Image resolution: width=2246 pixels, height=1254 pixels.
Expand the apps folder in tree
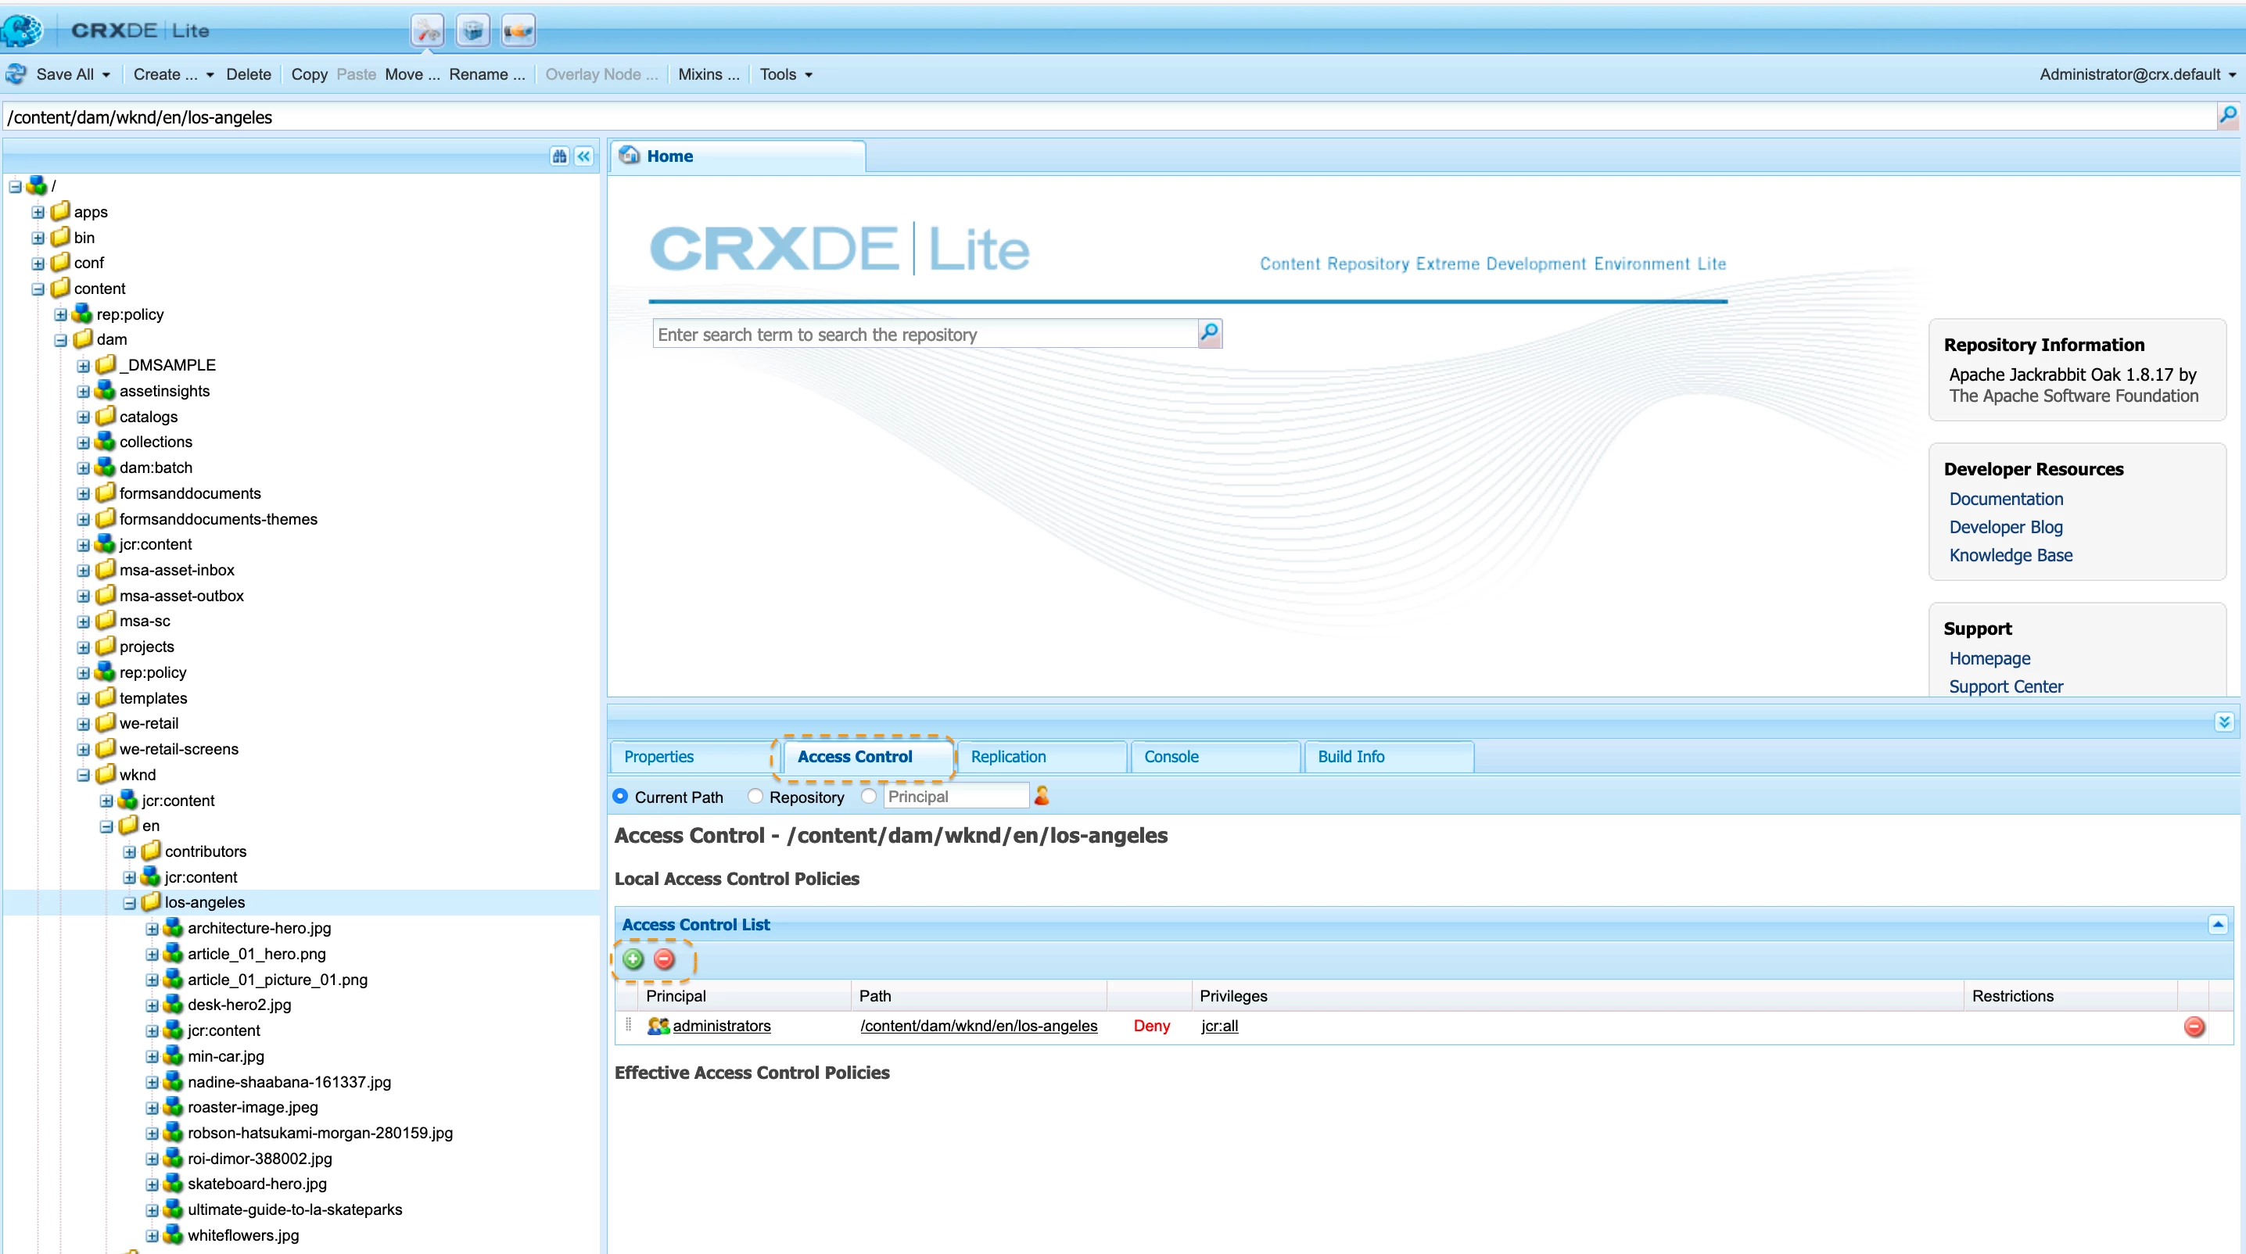[38, 212]
